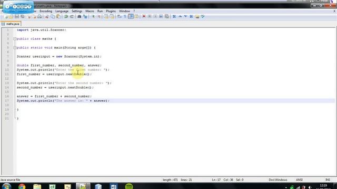Image resolution: width=337 pixels, height=189 pixels.
Task: Click Run macro multiple times icon
Action: pos(161,16)
